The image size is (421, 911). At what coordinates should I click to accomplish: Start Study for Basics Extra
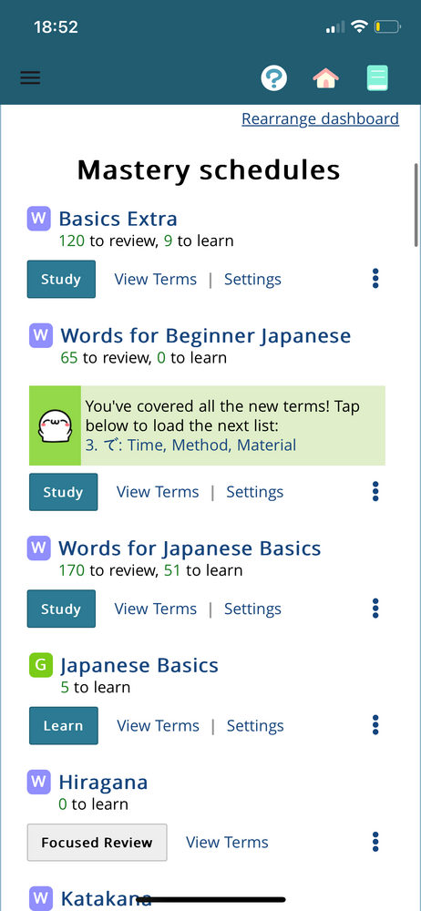[61, 279]
